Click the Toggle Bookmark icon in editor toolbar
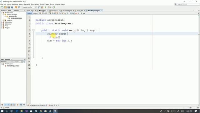 tap(67, 13)
